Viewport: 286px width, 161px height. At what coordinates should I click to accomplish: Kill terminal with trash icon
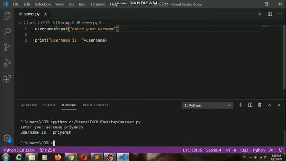[x=260, y=105]
